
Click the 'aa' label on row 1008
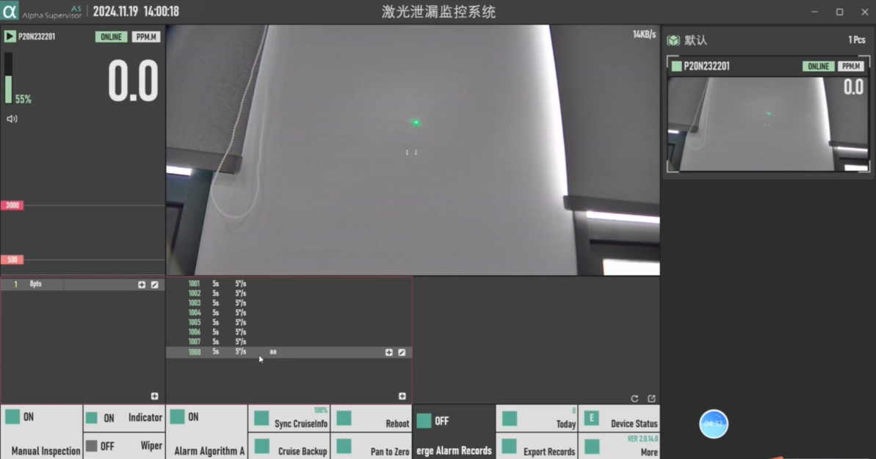pyautogui.click(x=273, y=352)
